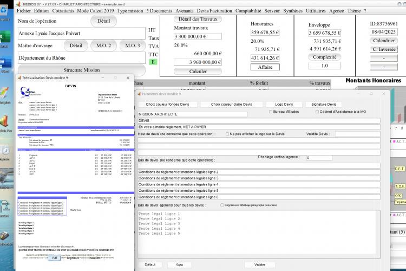This screenshot has width=406, height=271.
Task: Click the operation name field Annexe Lycée
Action: tap(82, 34)
